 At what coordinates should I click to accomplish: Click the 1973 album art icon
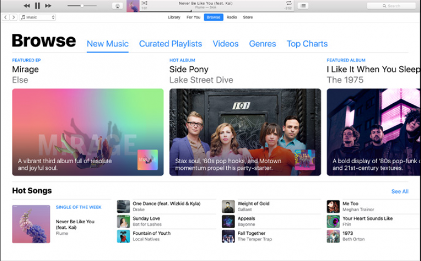tap(333, 236)
